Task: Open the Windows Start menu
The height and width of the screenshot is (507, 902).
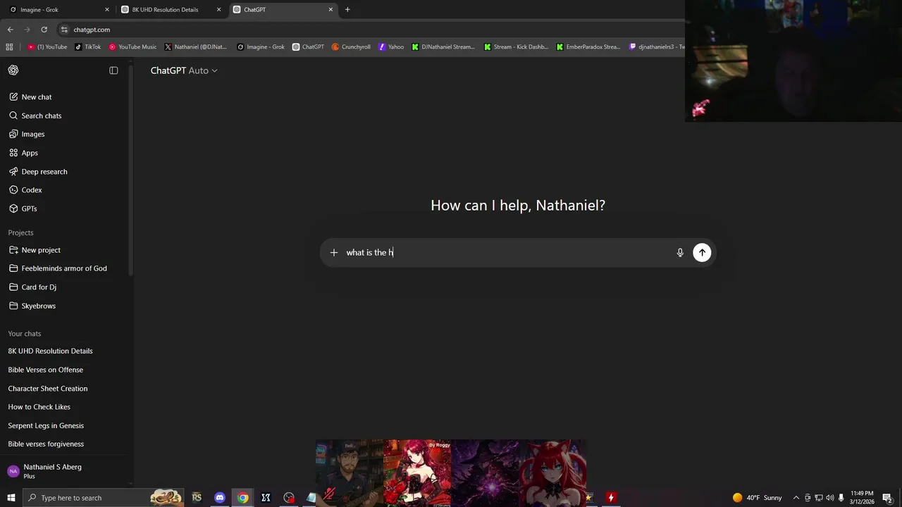Action: 11,498
